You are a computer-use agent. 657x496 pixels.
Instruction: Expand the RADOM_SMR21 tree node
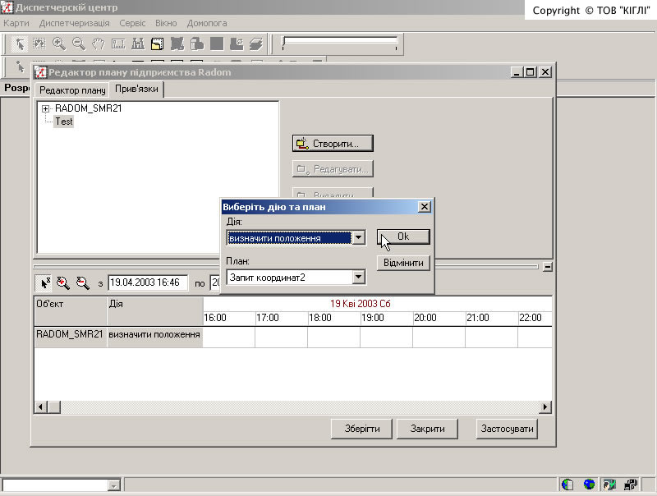(46, 108)
